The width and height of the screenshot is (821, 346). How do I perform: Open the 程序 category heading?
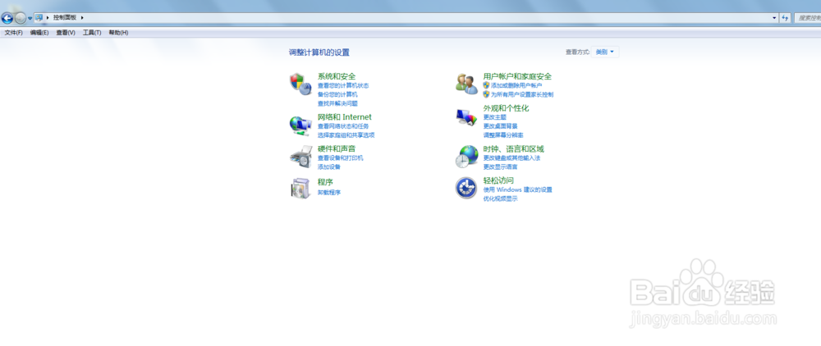tap(325, 182)
